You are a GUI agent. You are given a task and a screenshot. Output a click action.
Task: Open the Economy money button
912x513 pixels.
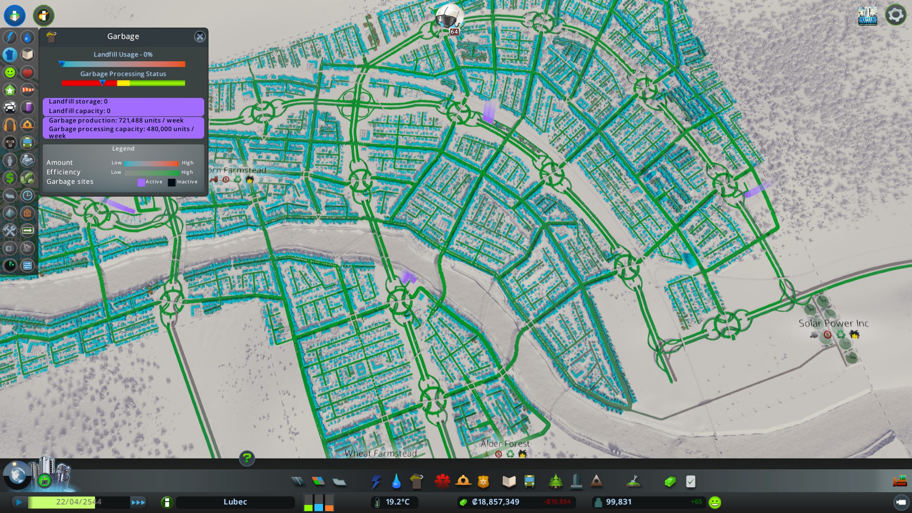(670, 482)
